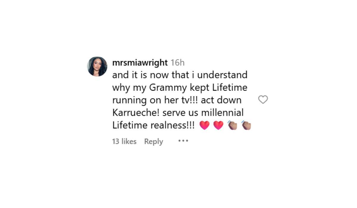The width and height of the screenshot is (357, 208).
Task: Open mrsmiawright's profile picture
Action: (x=97, y=67)
